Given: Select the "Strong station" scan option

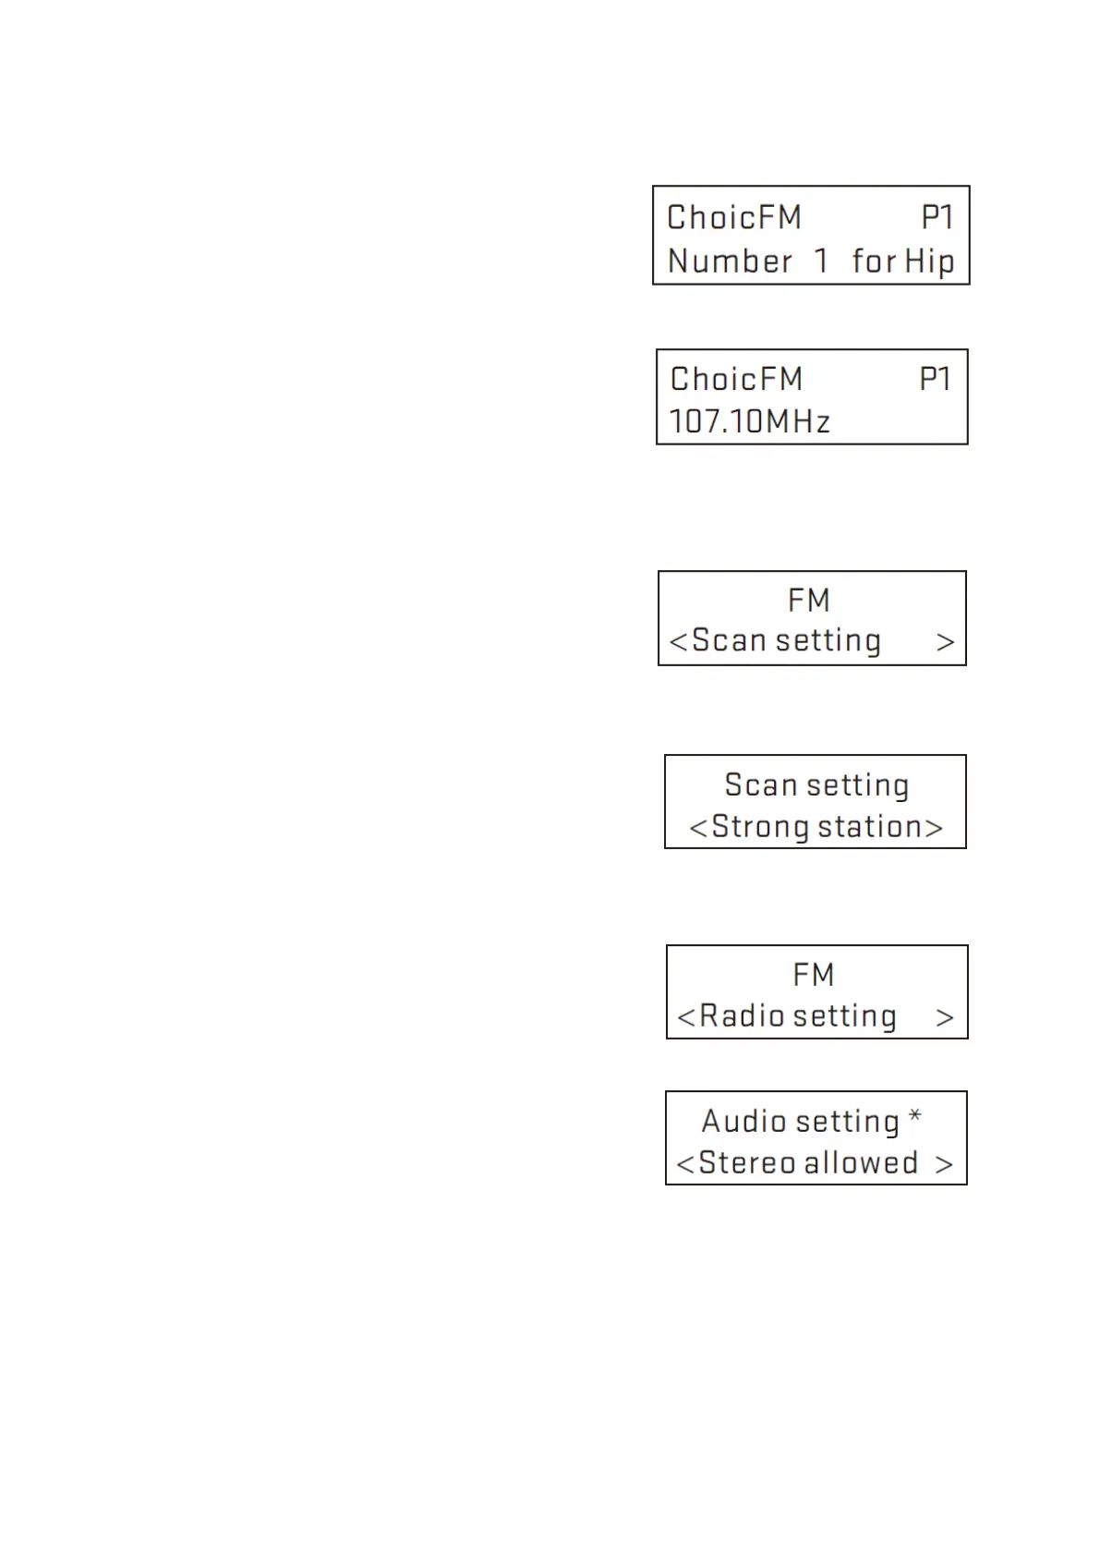Looking at the screenshot, I should click(817, 826).
